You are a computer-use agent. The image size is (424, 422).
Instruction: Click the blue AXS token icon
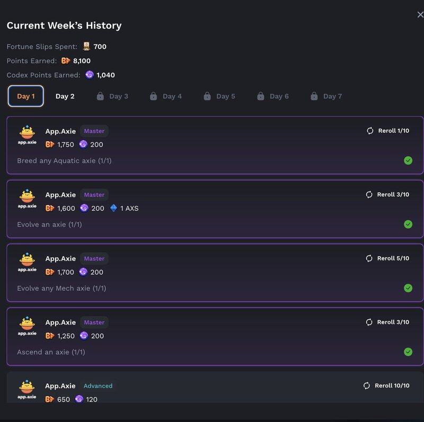pyautogui.click(x=113, y=209)
